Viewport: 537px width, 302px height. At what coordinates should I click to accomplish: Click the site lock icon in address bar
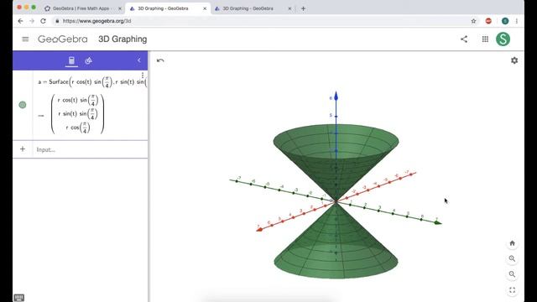coord(57,21)
